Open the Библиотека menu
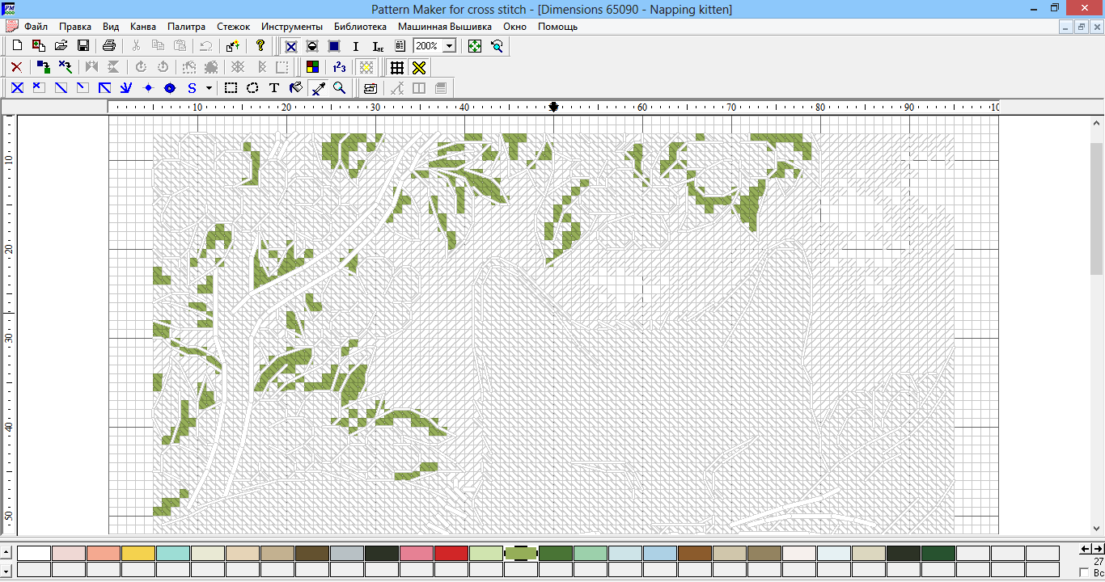This screenshot has width=1105, height=582. click(360, 27)
